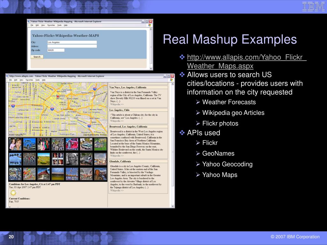Open the ferris wheel thumbnail
The height and width of the screenshot is (245, 327).
72,174
